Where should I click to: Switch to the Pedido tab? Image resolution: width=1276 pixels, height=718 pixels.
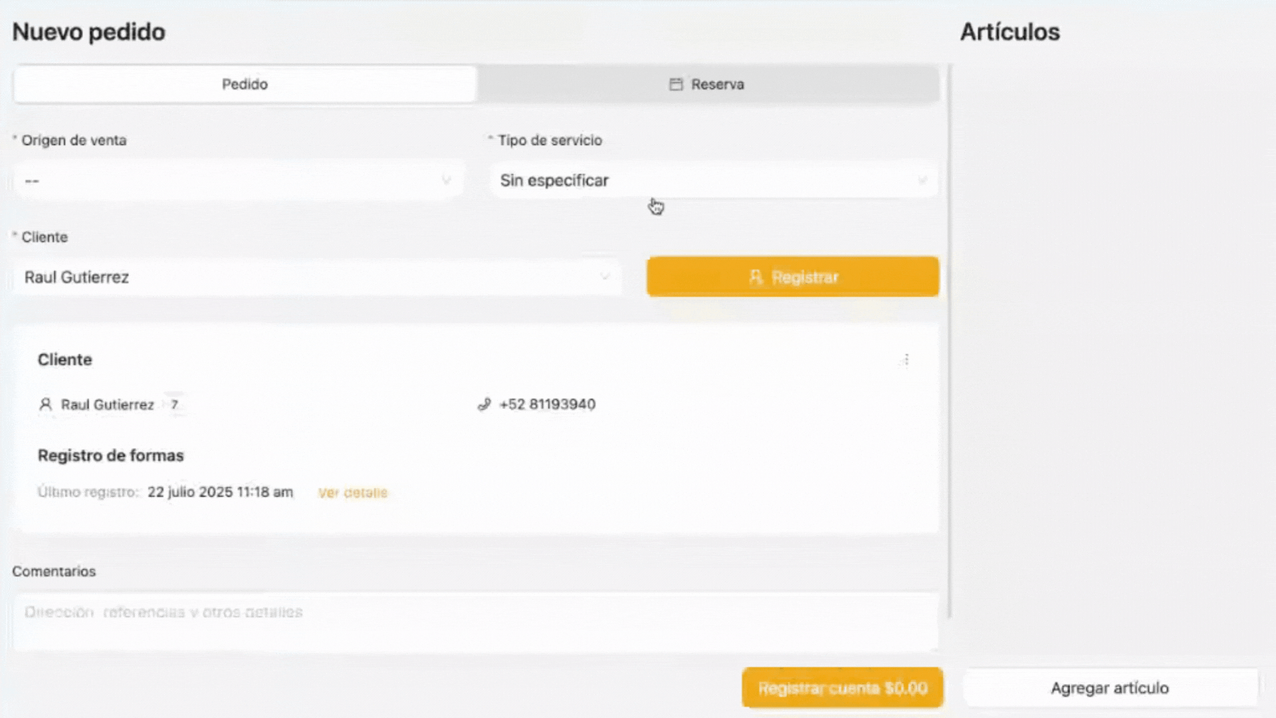tap(245, 84)
